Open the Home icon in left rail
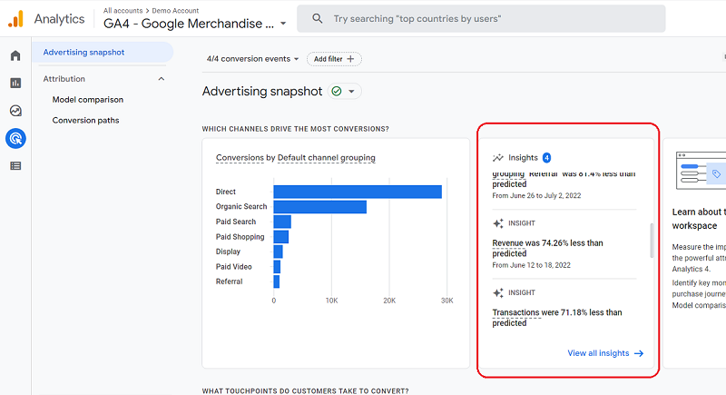The image size is (726, 395). coord(15,55)
